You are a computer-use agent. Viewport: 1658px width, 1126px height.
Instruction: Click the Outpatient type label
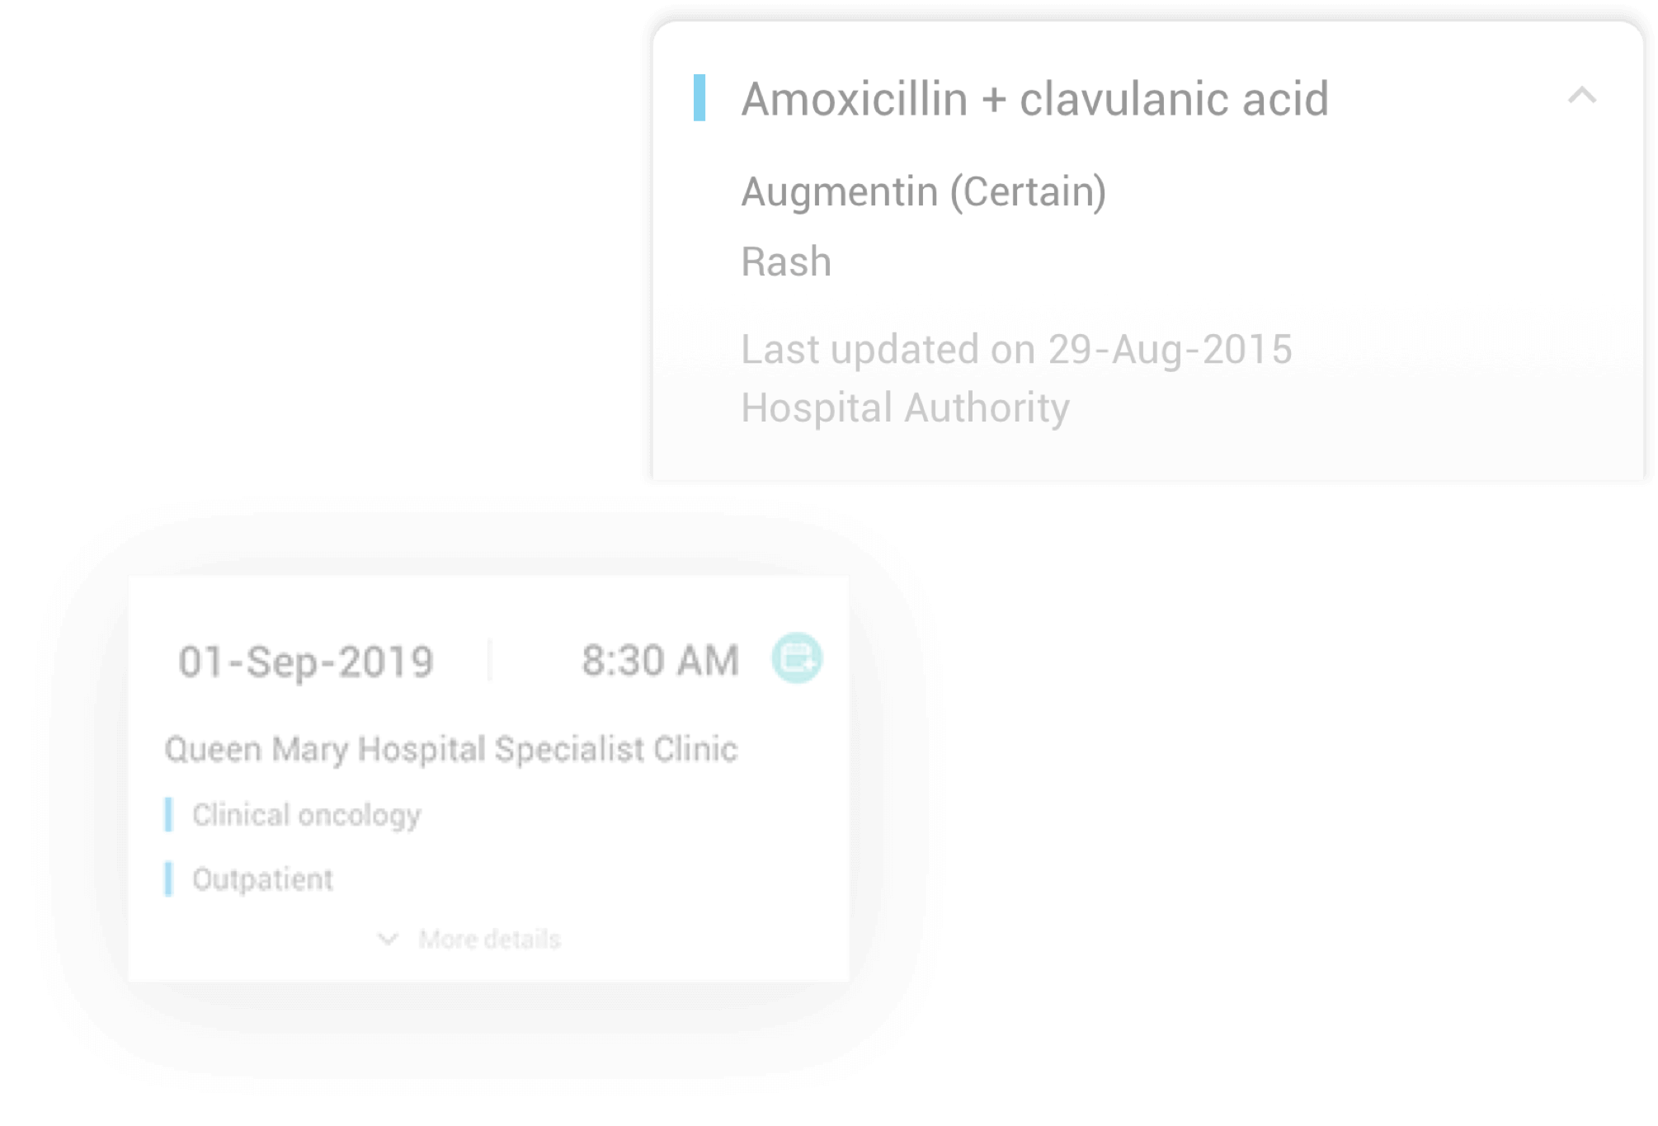coord(263,879)
